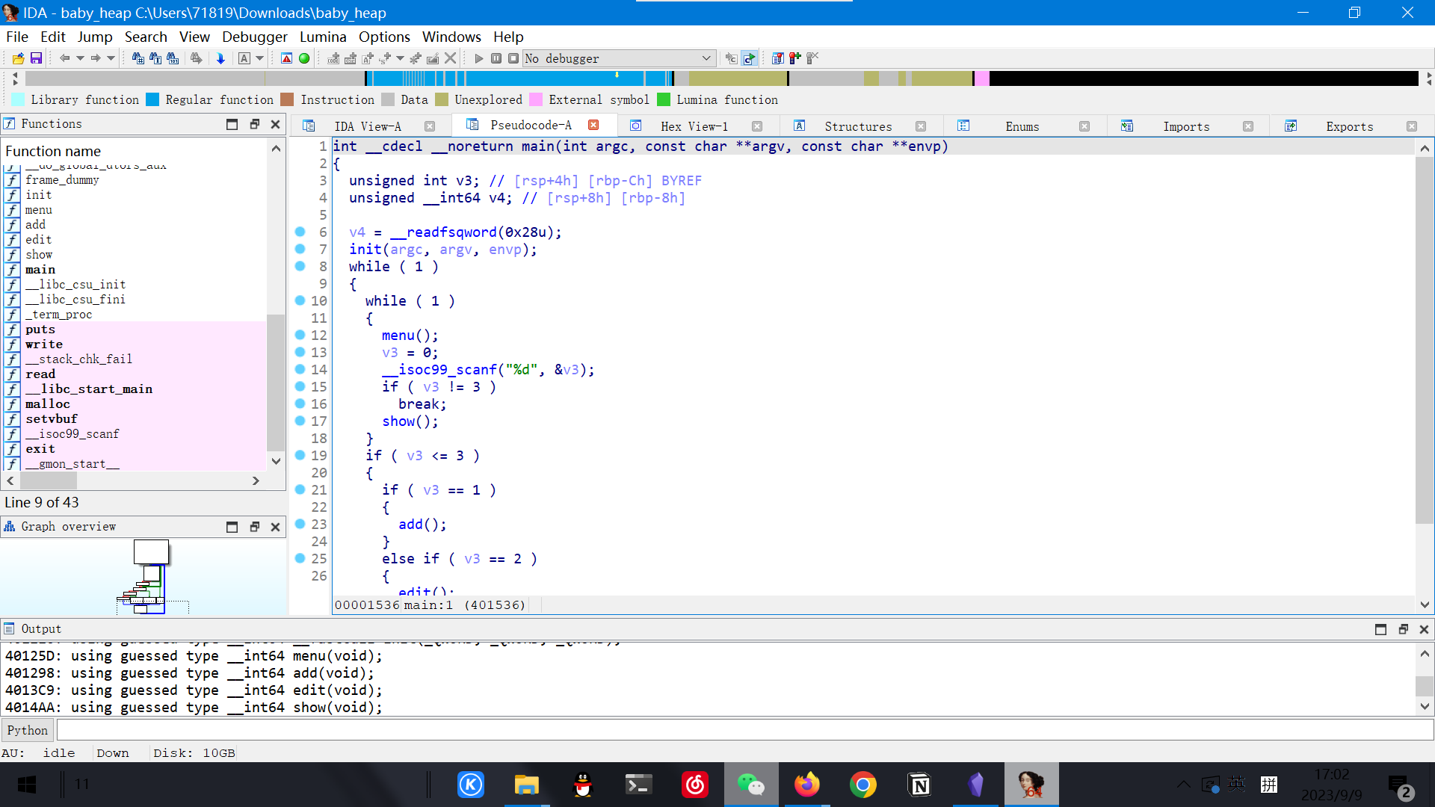Open the Options menu
Screen dimensions: 1435x807
[x=384, y=37]
